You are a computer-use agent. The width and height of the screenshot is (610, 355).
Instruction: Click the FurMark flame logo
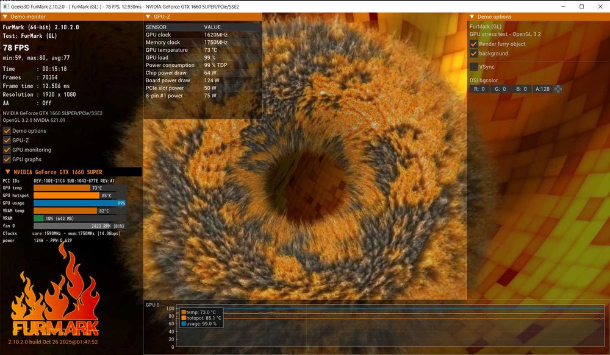coord(55,290)
